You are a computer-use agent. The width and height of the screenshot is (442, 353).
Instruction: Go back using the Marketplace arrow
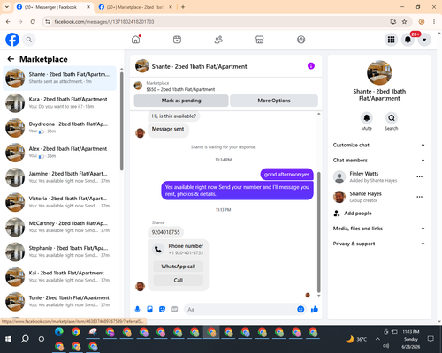tap(11, 59)
